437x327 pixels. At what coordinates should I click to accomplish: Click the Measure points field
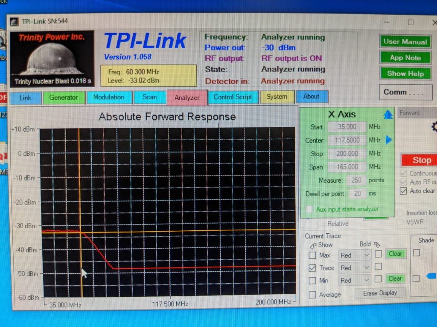[356, 180]
